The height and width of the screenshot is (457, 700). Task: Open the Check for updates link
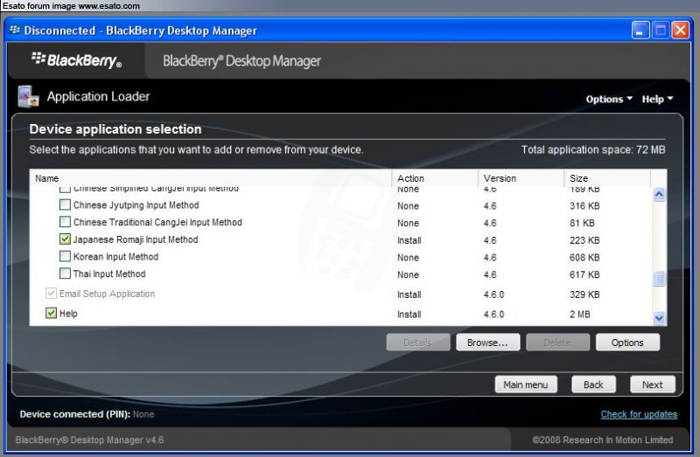click(639, 414)
